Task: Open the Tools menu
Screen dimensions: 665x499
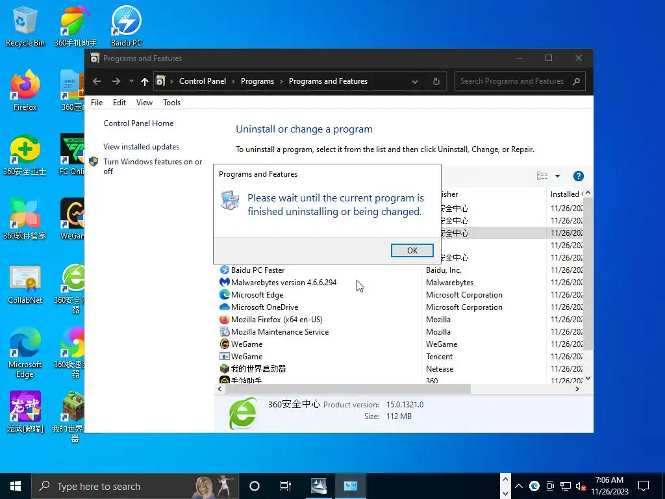Action: click(171, 103)
